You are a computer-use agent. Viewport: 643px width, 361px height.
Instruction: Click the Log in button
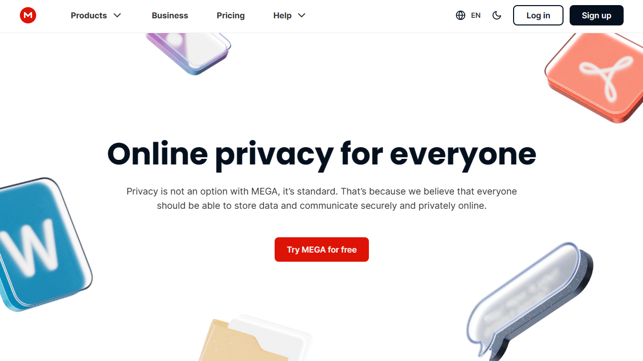(538, 15)
